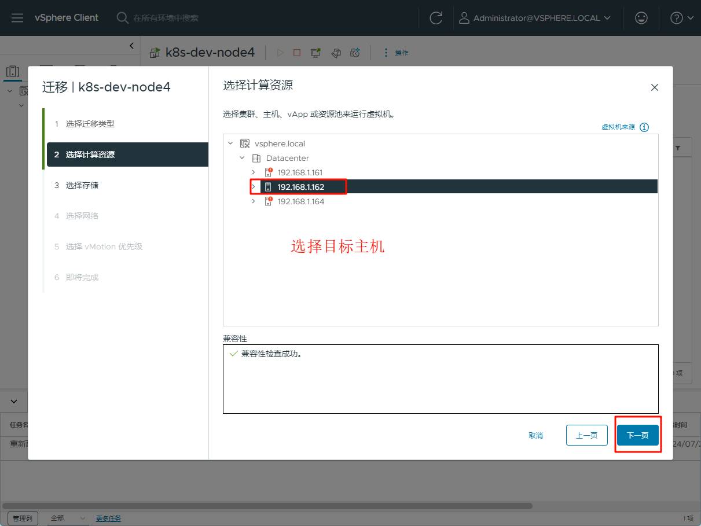Click the take snapshot icon
The image size is (701, 526).
(x=355, y=53)
